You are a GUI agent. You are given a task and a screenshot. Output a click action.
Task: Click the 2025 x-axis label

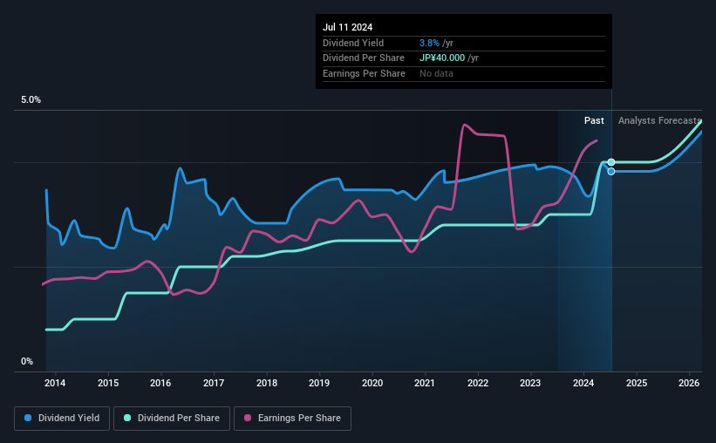tap(637, 383)
